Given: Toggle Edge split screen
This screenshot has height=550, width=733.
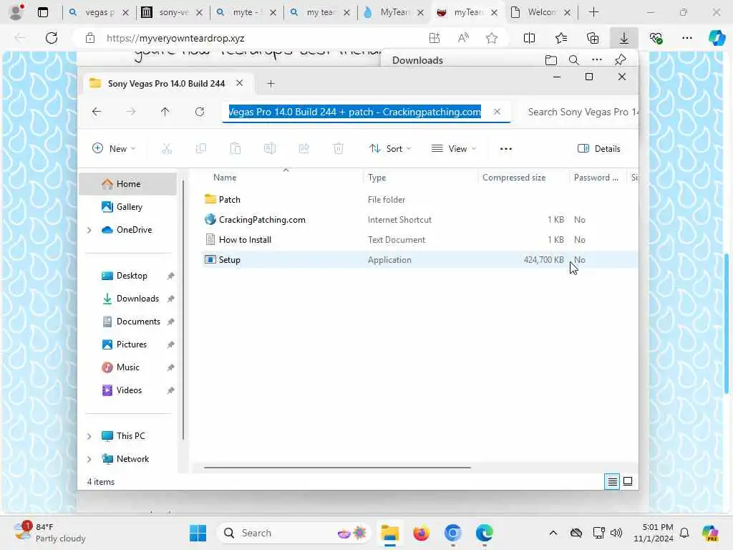Looking at the screenshot, I should (529, 38).
